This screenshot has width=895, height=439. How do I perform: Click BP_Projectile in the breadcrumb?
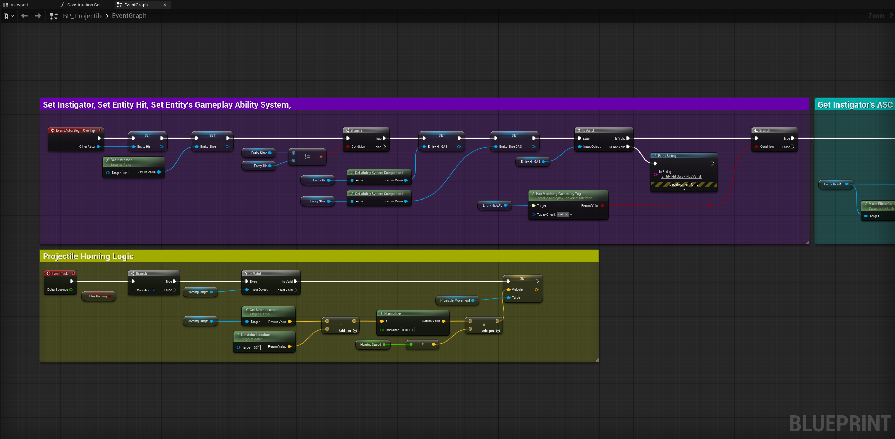83,16
